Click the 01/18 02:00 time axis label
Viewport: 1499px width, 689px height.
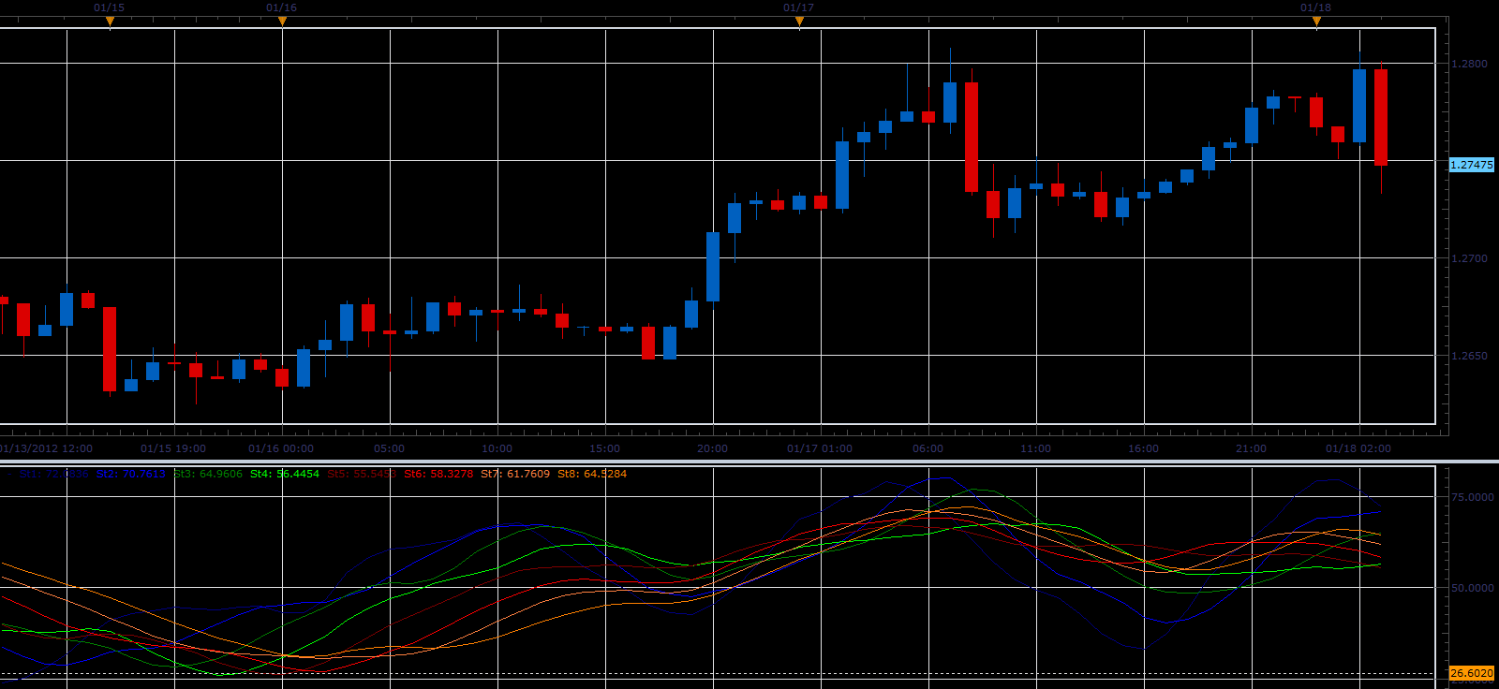click(1358, 448)
